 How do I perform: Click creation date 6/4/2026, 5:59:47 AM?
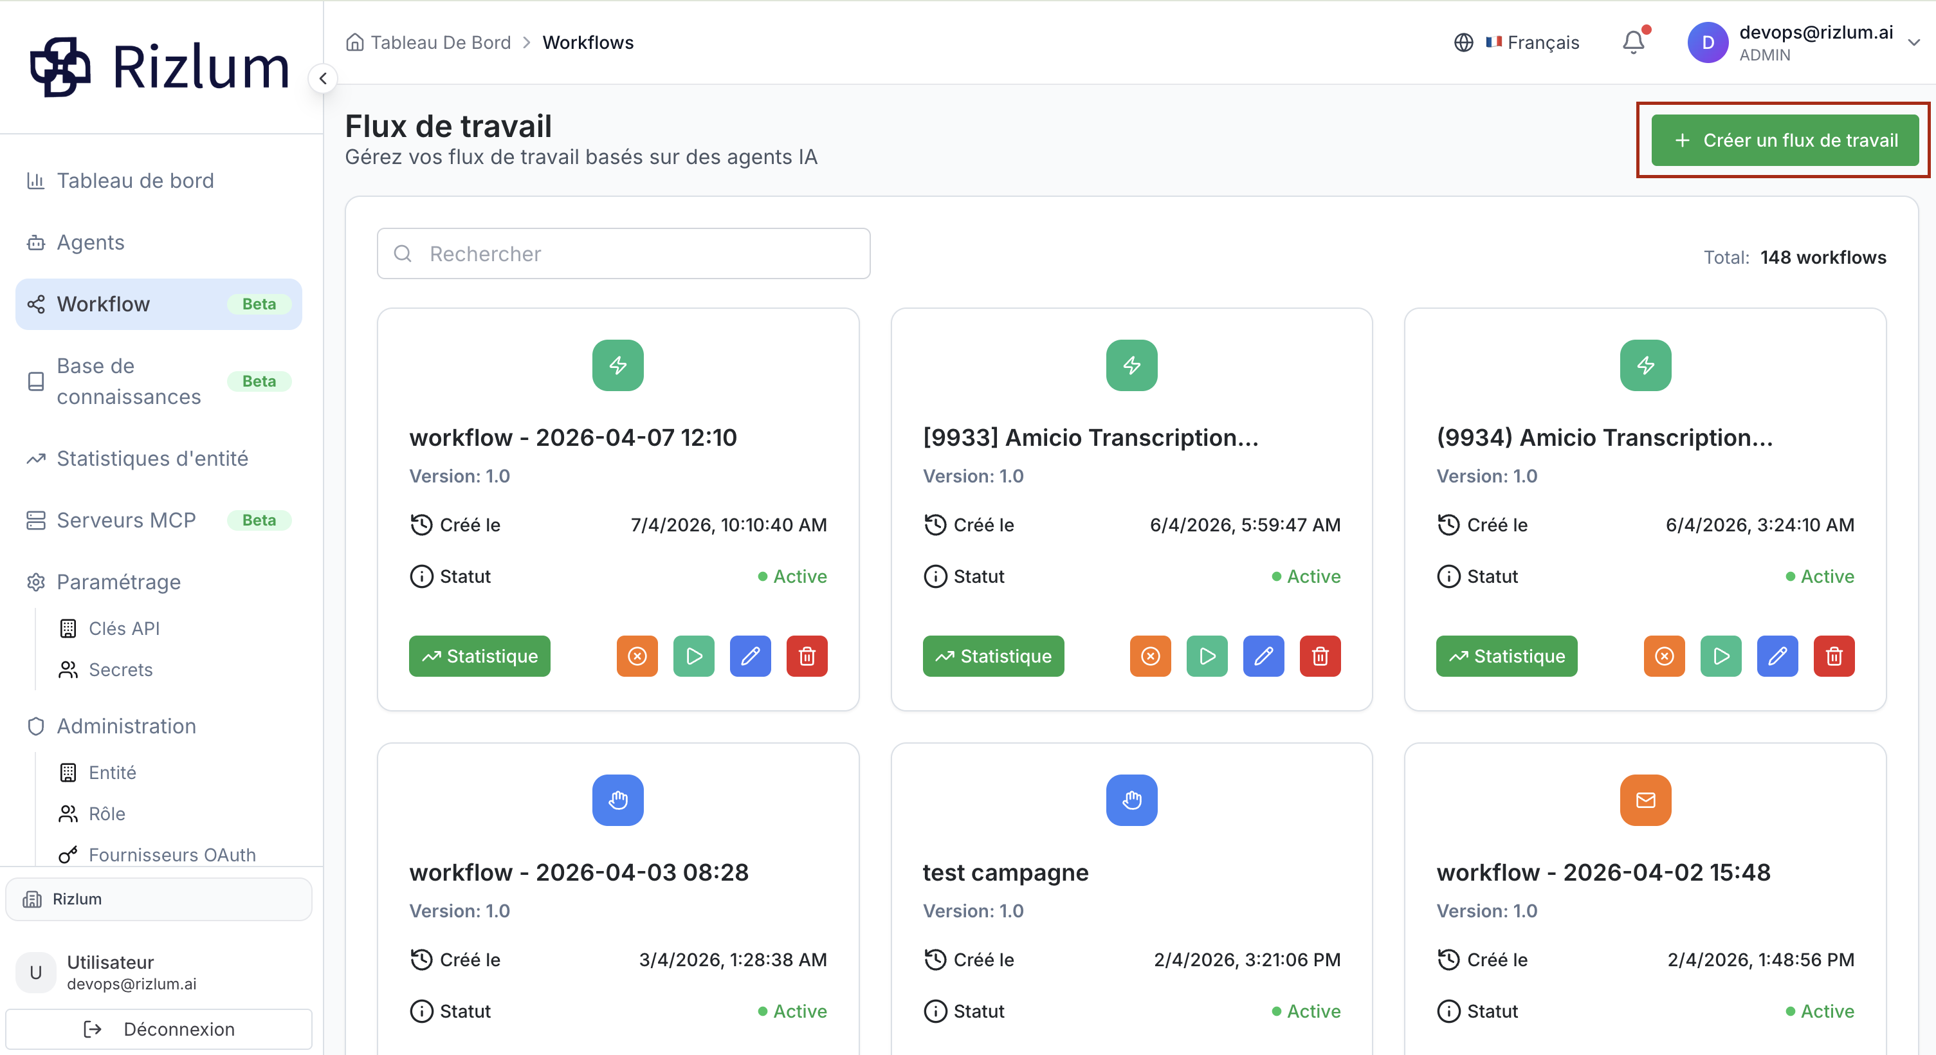click(1245, 525)
